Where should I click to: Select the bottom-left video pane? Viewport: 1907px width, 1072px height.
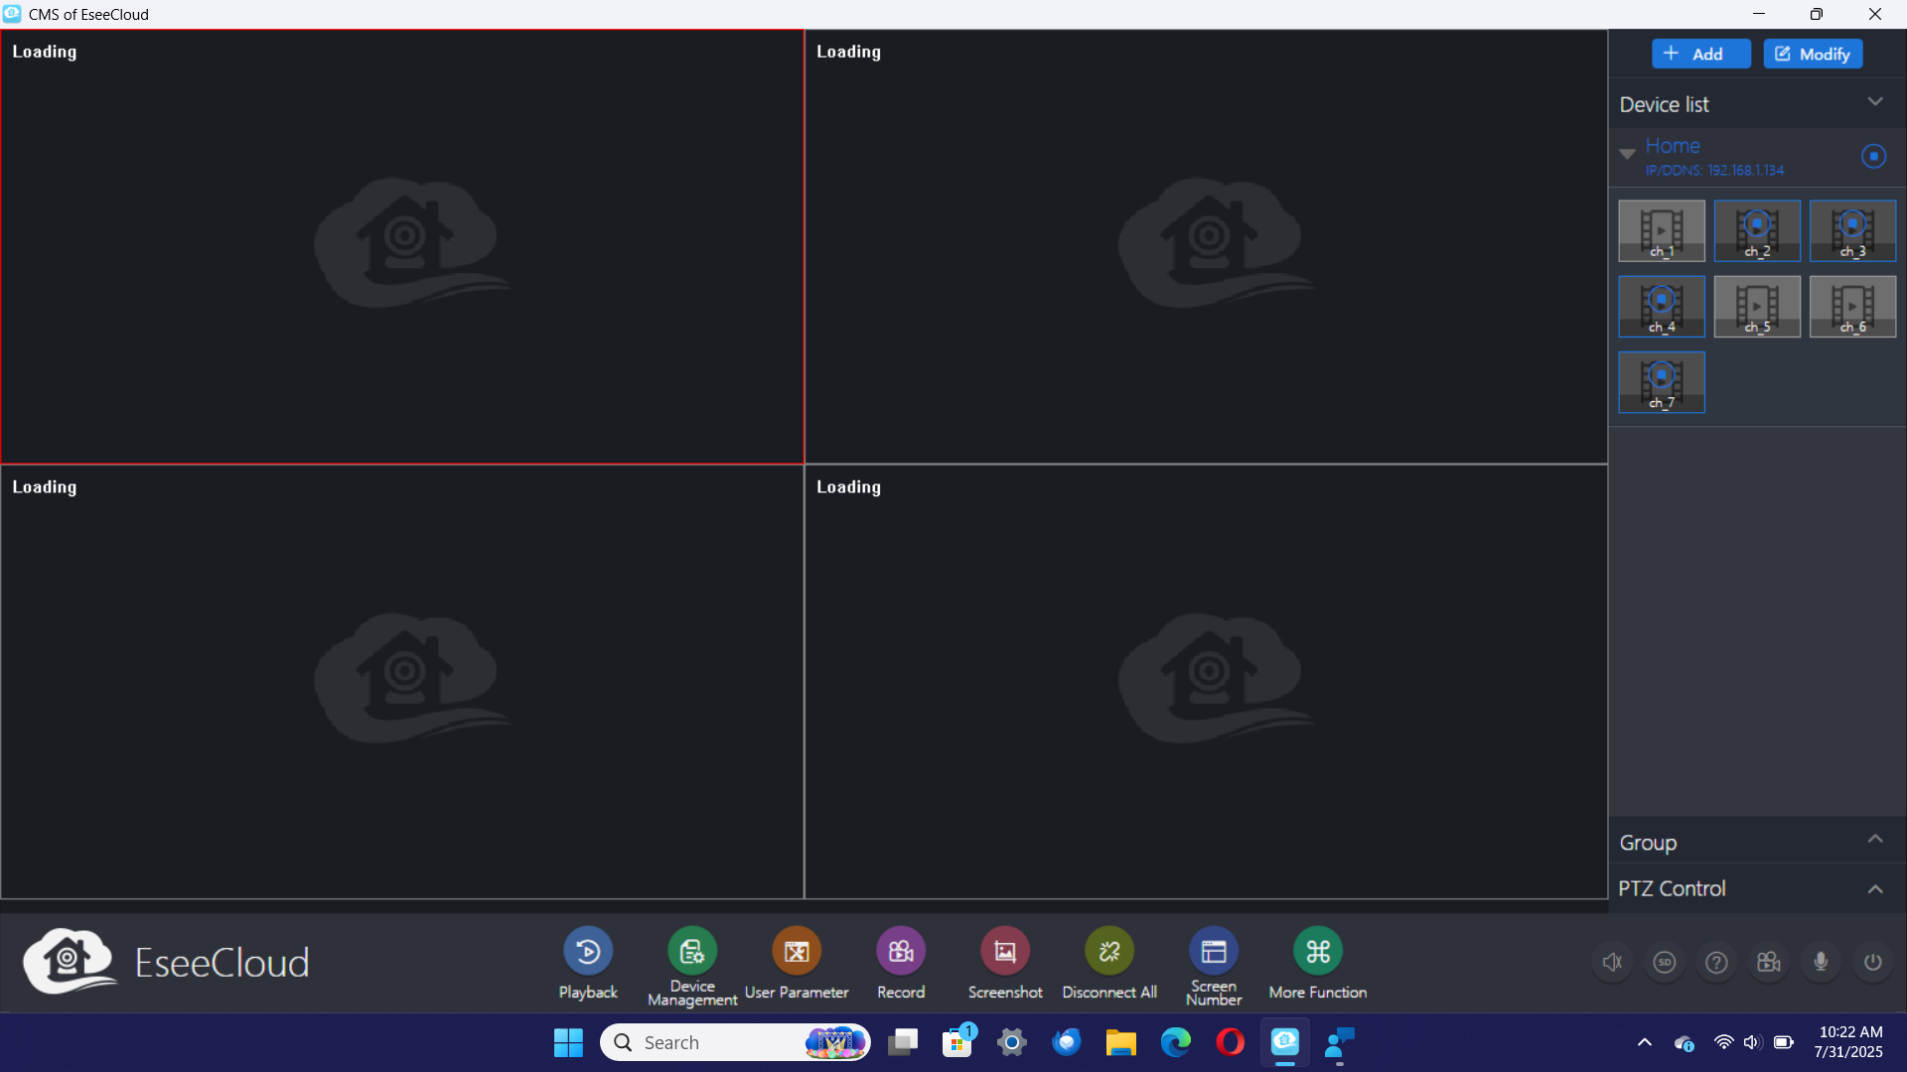coord(402,682)
